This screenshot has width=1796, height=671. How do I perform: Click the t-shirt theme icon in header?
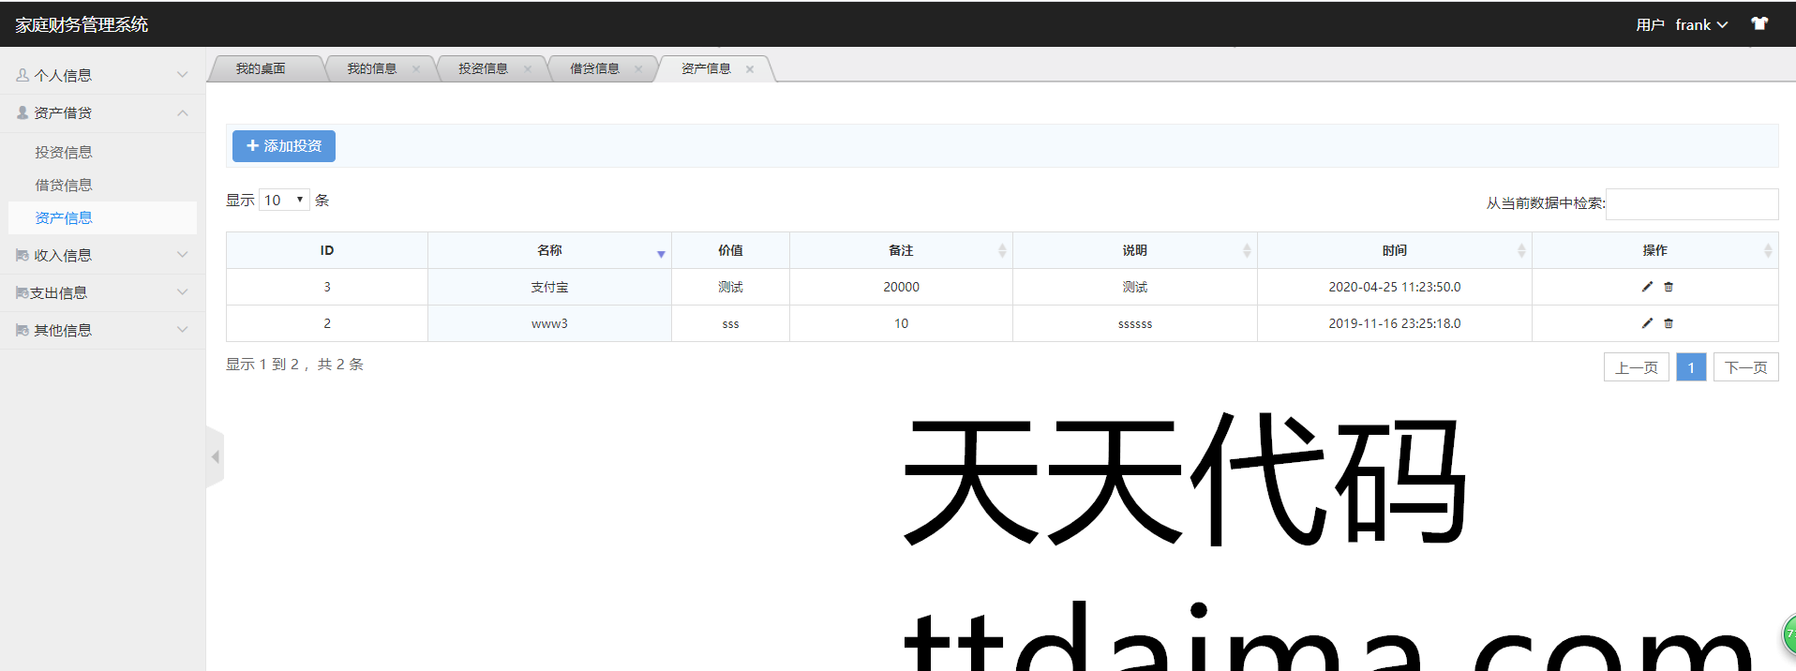[x=1759, y=24]
